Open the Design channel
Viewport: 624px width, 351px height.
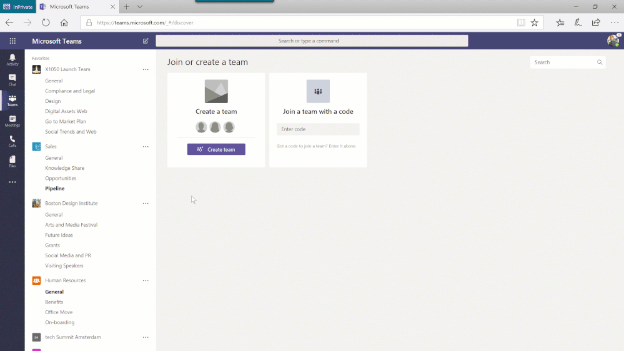coord(53,101)
